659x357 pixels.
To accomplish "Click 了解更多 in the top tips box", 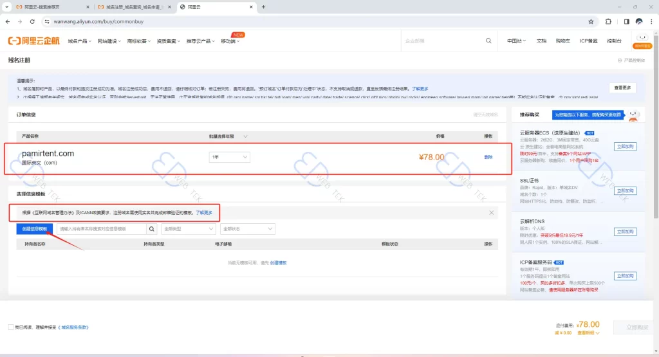I will 420,89.
